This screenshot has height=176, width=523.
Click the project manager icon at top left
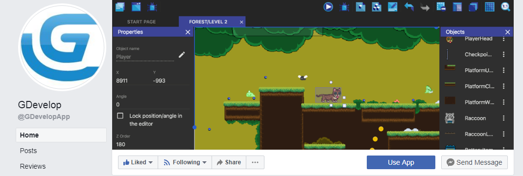pos(120,6)
